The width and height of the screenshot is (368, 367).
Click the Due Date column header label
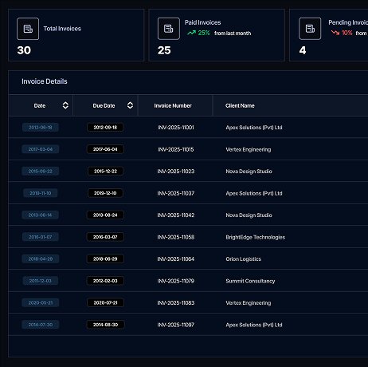(x=104, y=105)
